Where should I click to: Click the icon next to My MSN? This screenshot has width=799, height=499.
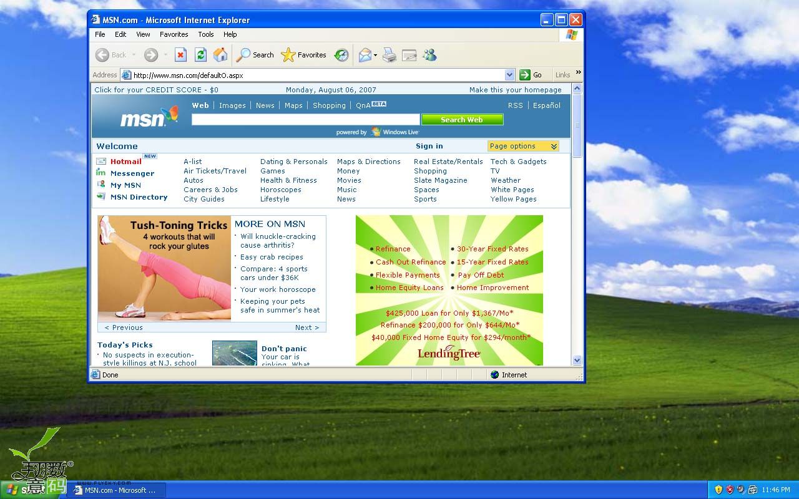click(x=101, y=185)
